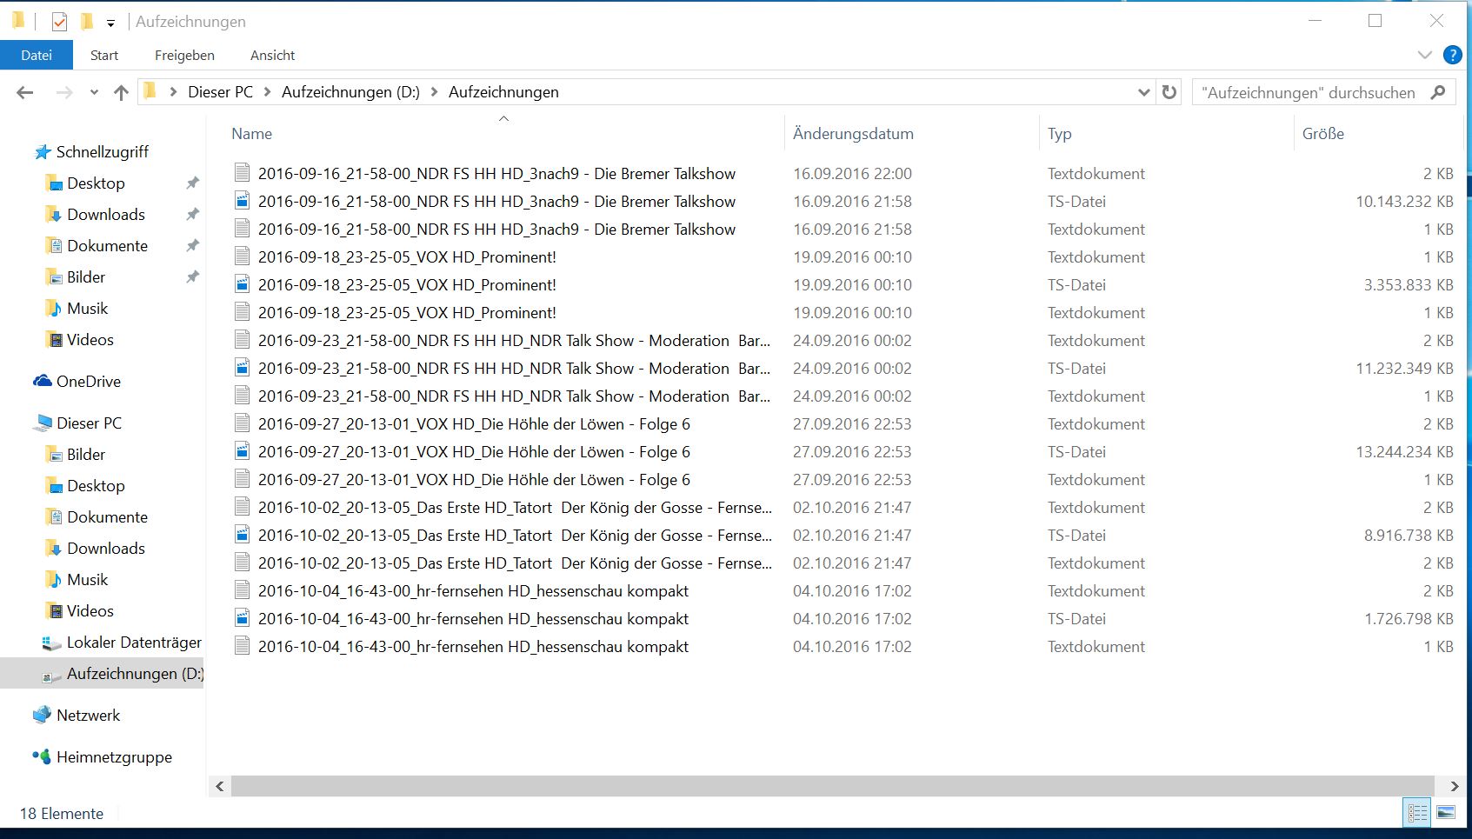1472x839 pixels.
Task: Click text document icon dated 16.09.2016 22:00
Action: (x=243, y=173)
